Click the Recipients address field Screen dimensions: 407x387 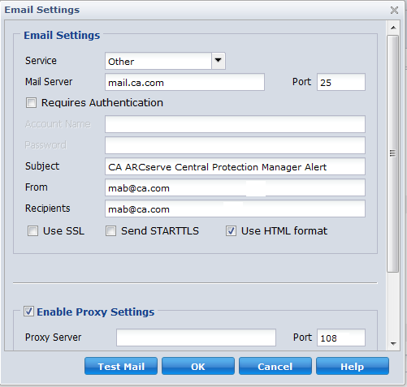click(235, 209)
